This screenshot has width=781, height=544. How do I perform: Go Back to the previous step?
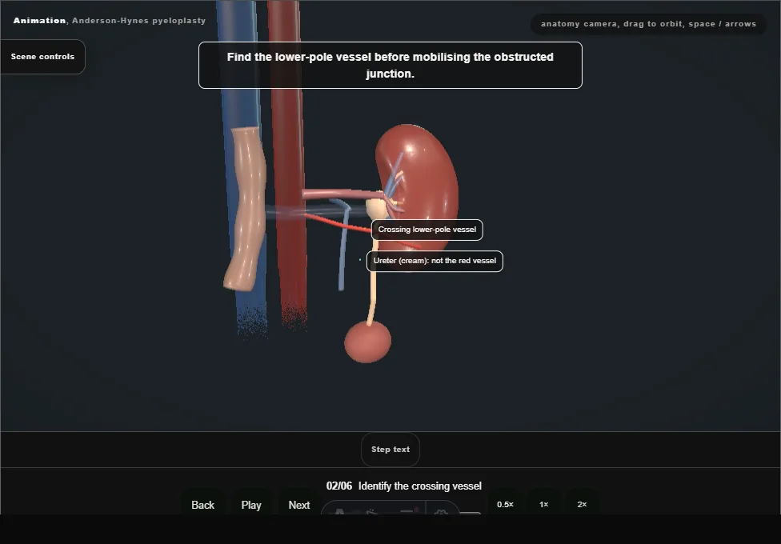tap(202, 505)
